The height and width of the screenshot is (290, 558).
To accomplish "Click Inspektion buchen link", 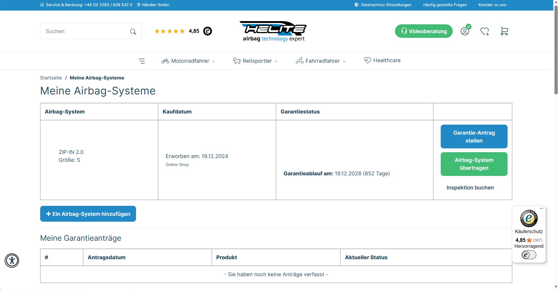I will [470, 188].
